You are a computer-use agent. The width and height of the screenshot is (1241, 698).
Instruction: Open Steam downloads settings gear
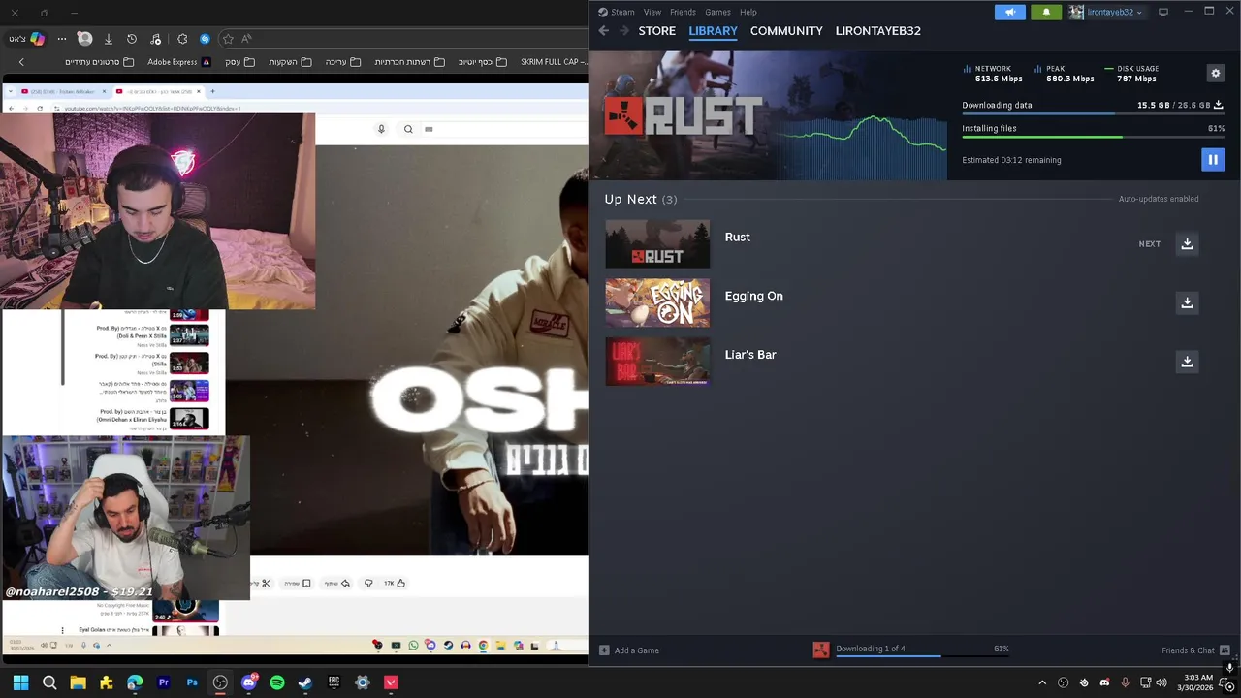pos(1216,74)
